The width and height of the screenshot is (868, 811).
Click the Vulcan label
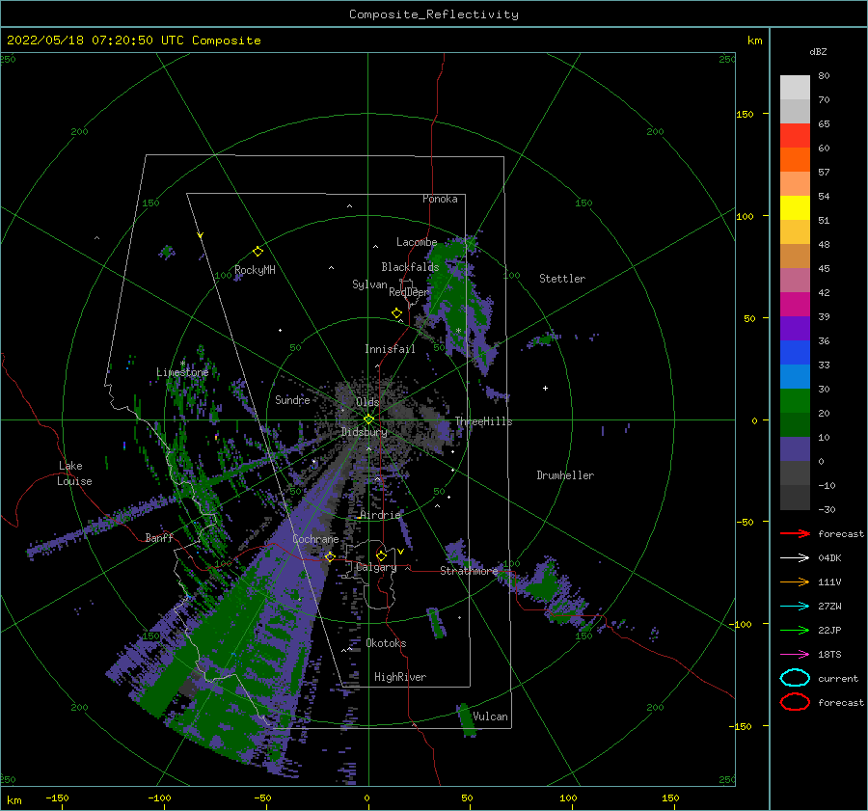(490, 716)
